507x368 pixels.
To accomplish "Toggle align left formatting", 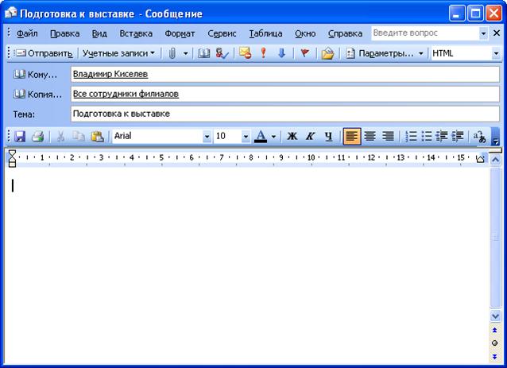I will tap(352, 136).
